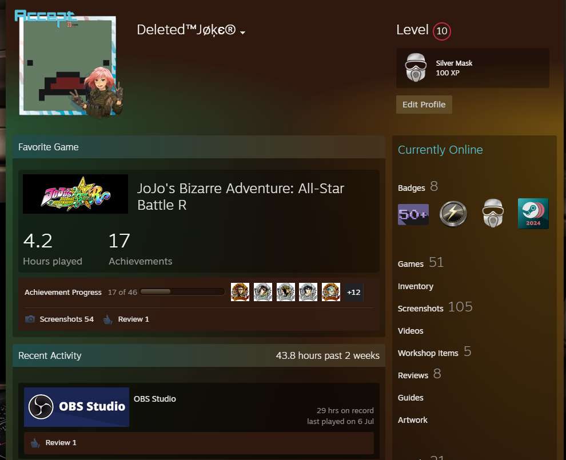Click the 43.8 hours past 2 weeks text
Screen dimensions: 566x460
(x=328, y=356)
